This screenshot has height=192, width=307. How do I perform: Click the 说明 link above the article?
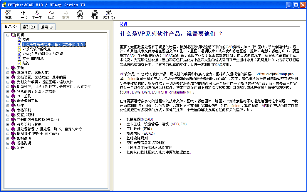pos(123,24)
